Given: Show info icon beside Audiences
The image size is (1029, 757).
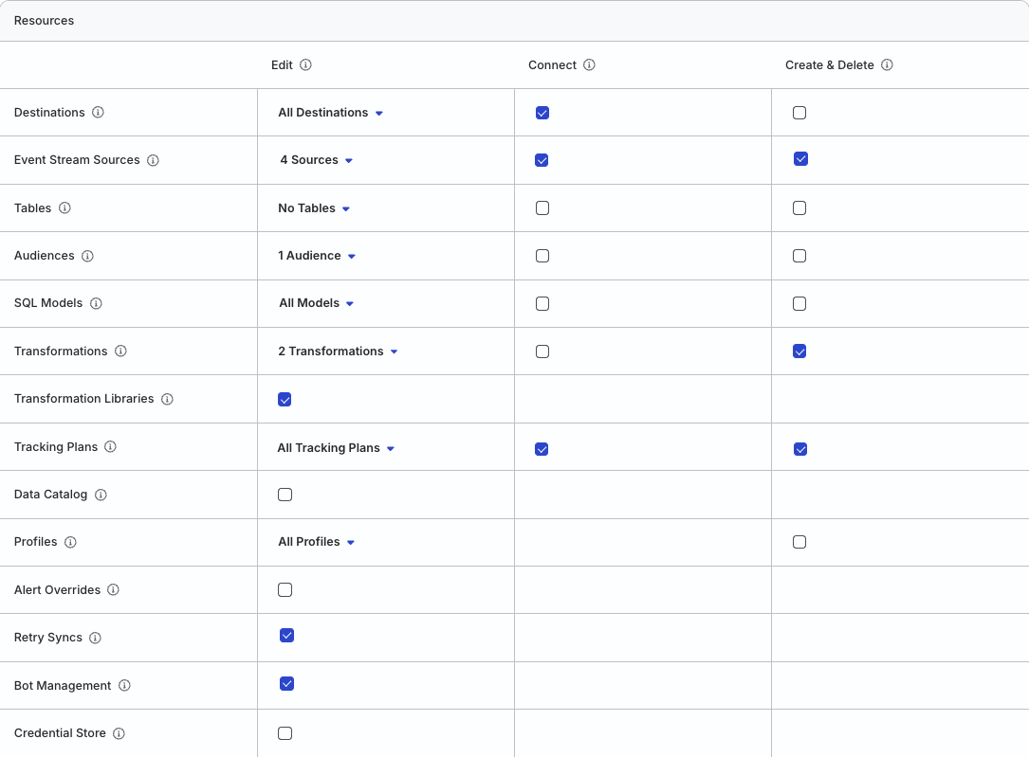Looking at the screenshot, I should (x=87, y=256).
